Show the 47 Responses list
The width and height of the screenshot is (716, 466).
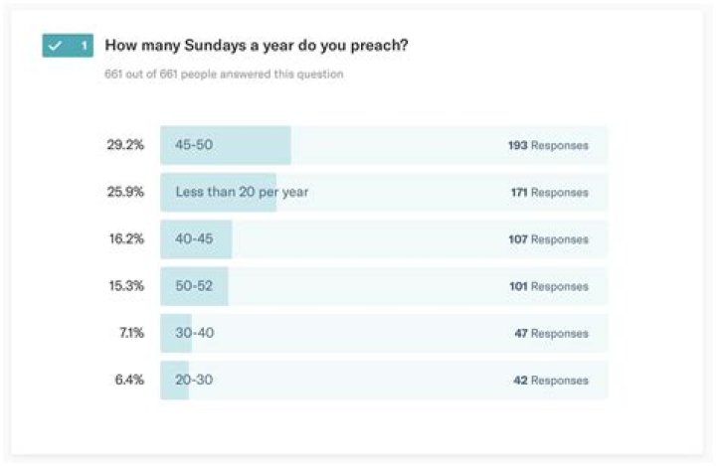(x=551, y=333)
